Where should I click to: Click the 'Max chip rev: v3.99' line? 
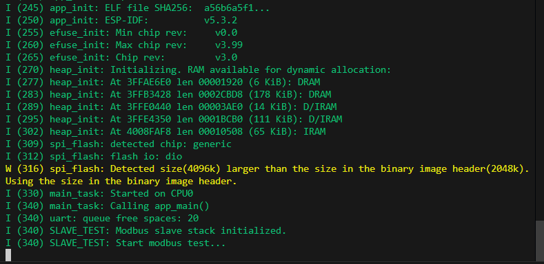pyautogui.click(x=124, y=45)
